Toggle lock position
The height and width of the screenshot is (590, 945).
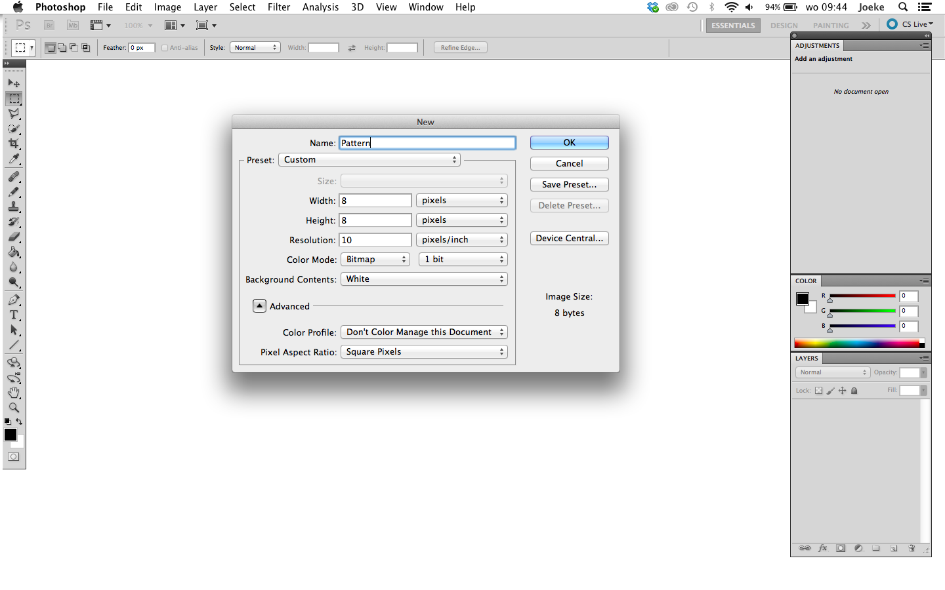click(x=842, y=391)
